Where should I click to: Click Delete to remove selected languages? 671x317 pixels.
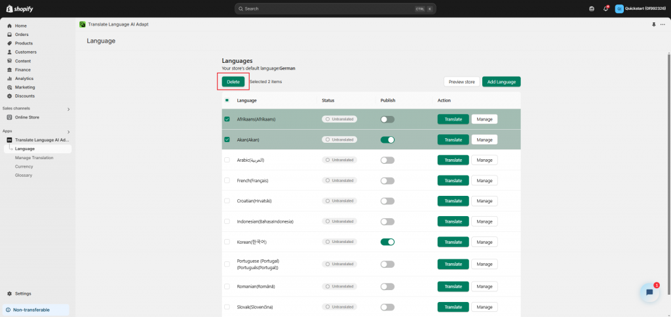pyautogui.click(x=233, y=82)
